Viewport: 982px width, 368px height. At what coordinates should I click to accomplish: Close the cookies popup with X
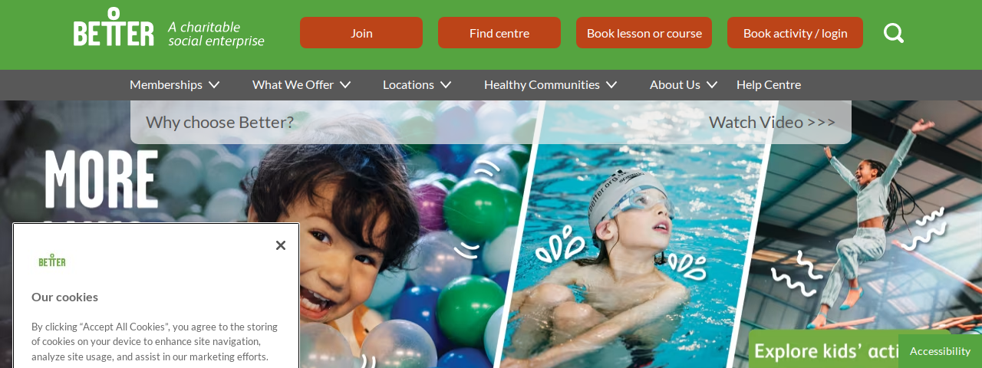[x=281, y=245]
